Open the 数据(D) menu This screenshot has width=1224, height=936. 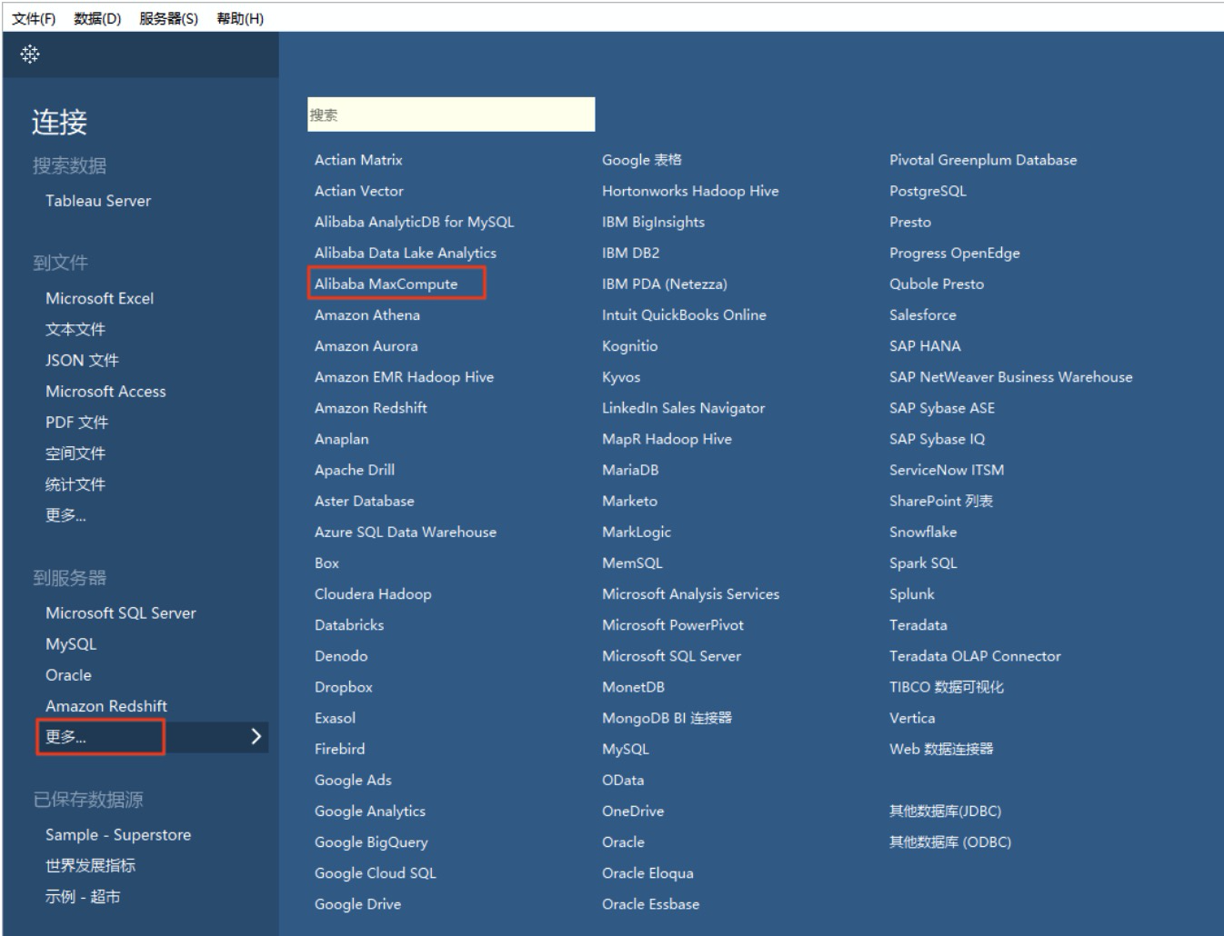[97, 18]
